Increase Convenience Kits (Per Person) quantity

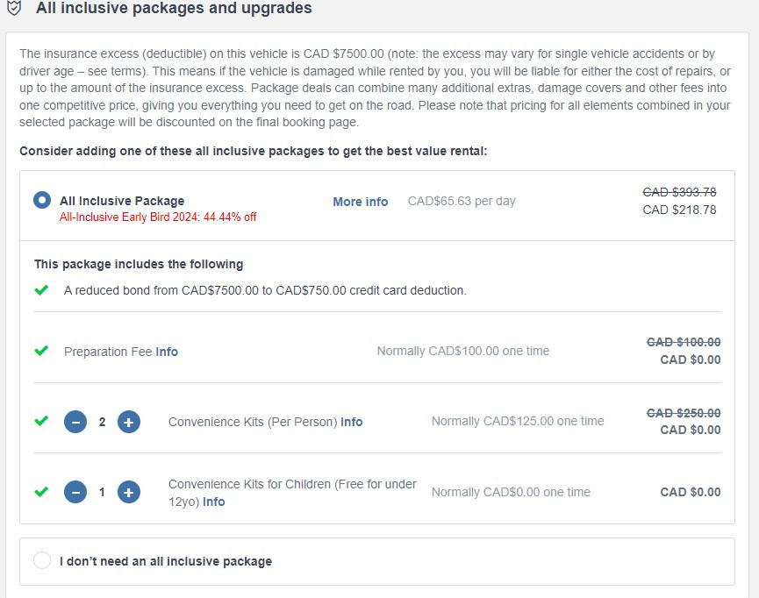129,422
